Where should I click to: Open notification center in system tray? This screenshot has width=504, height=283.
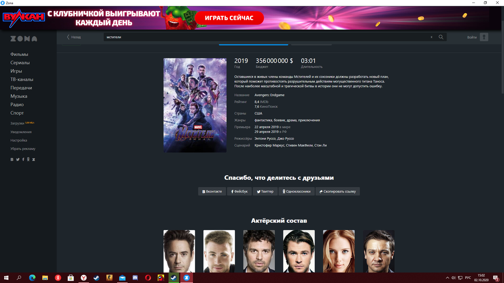click(497, 278)
